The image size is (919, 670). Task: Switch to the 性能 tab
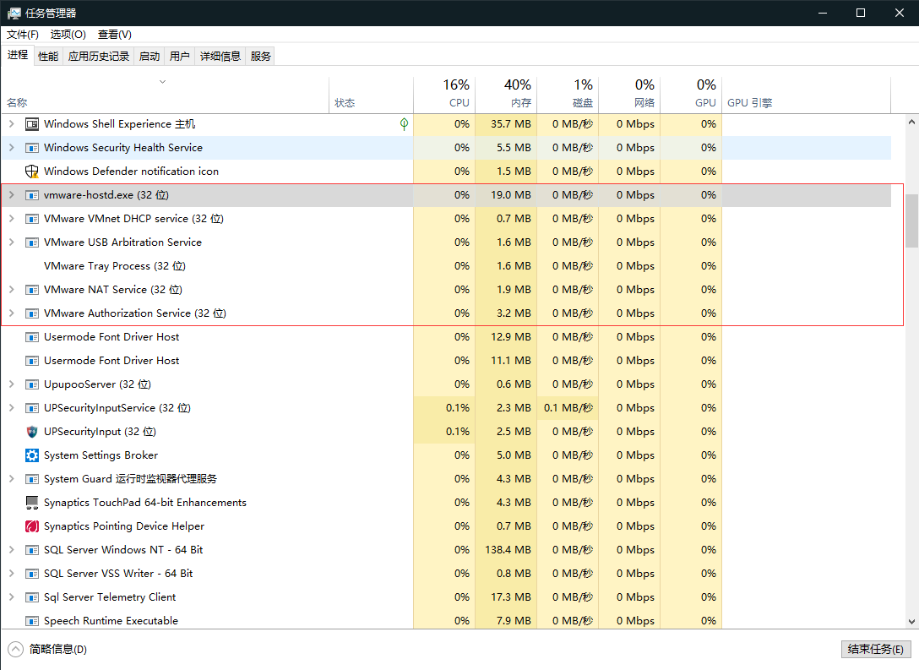point(47,56)
